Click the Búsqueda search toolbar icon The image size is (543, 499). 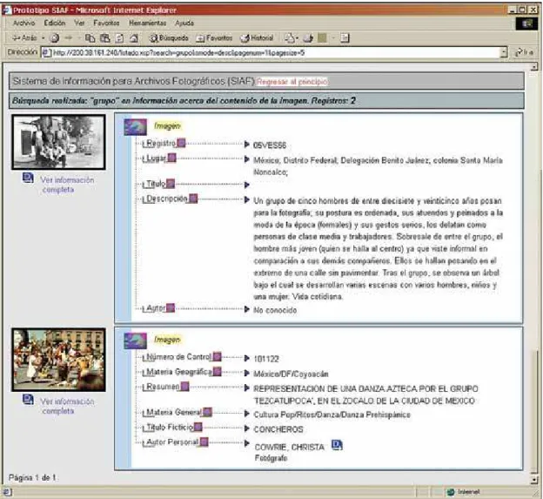coord(169,37)
